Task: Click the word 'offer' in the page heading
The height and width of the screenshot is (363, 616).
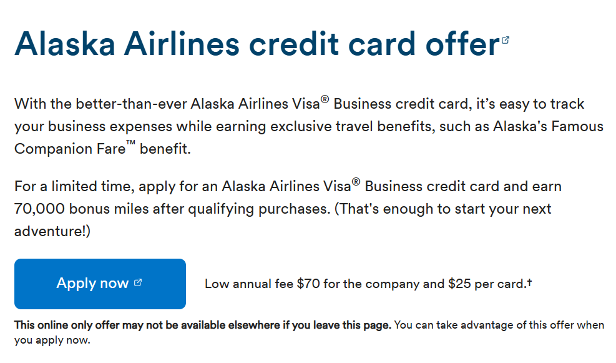Action: point(462,44)
